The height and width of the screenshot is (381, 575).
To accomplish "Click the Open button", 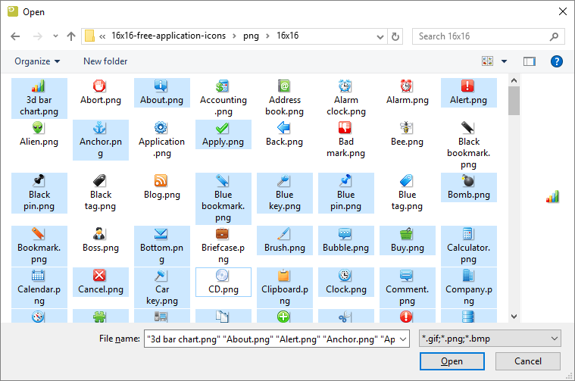I will 452,361.
